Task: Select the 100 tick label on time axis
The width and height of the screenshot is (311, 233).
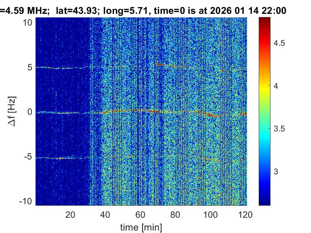Action: [211, 215]
